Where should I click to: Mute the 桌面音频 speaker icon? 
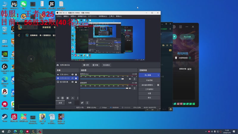pos(130,88)
